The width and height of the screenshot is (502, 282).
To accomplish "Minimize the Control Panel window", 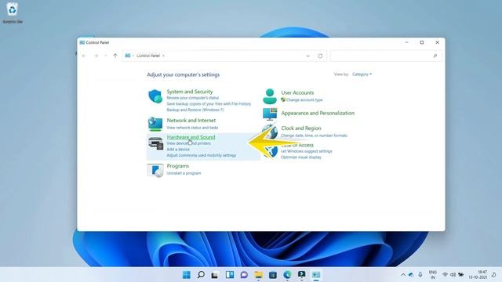I will coord(406,42).
